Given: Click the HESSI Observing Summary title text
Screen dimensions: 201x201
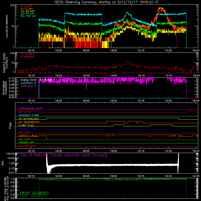Looking at the screenshot, I should [x=106, y=2].
